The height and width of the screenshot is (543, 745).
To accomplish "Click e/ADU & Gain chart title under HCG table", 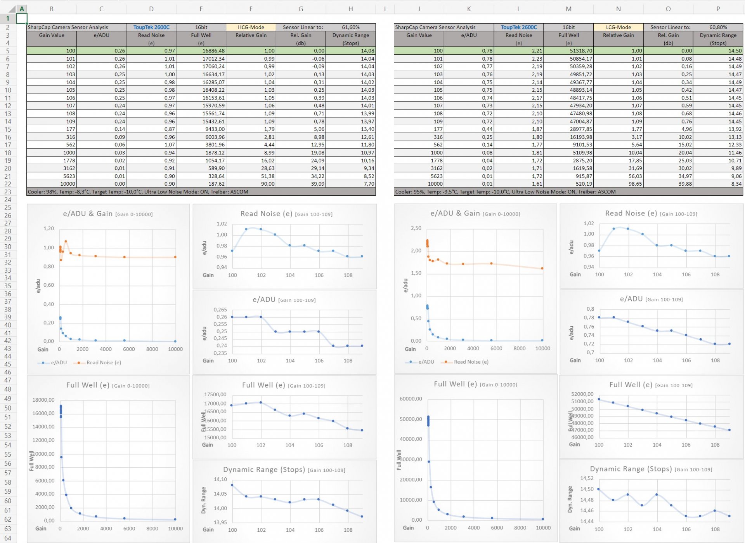I will point(108,214).
